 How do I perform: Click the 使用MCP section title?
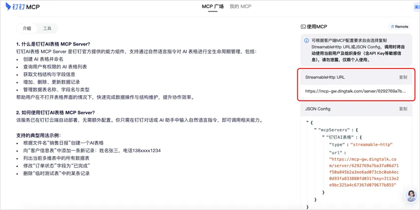tap(317, 27)
